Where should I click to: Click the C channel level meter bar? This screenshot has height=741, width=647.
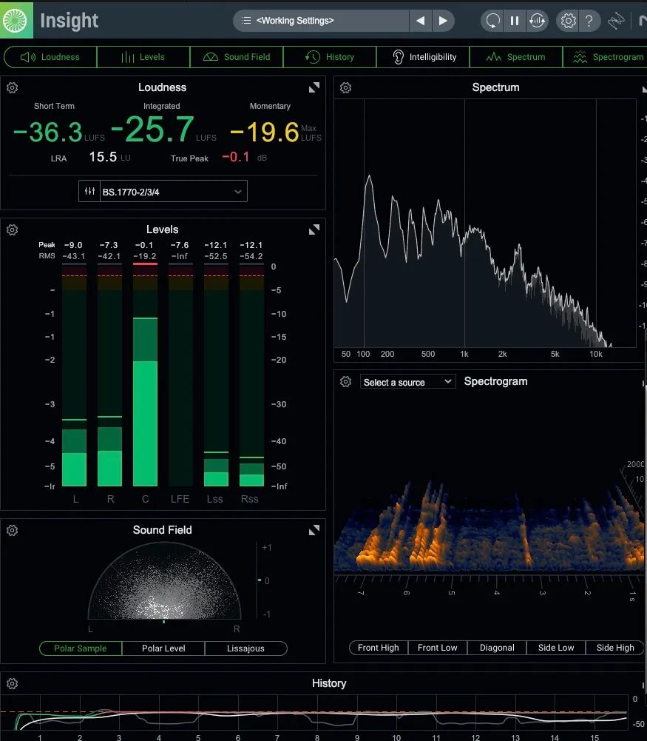[x=146, y=375]
